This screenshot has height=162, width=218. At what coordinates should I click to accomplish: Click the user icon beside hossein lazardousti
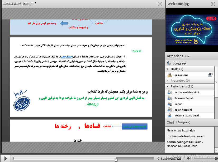[170, 115]
